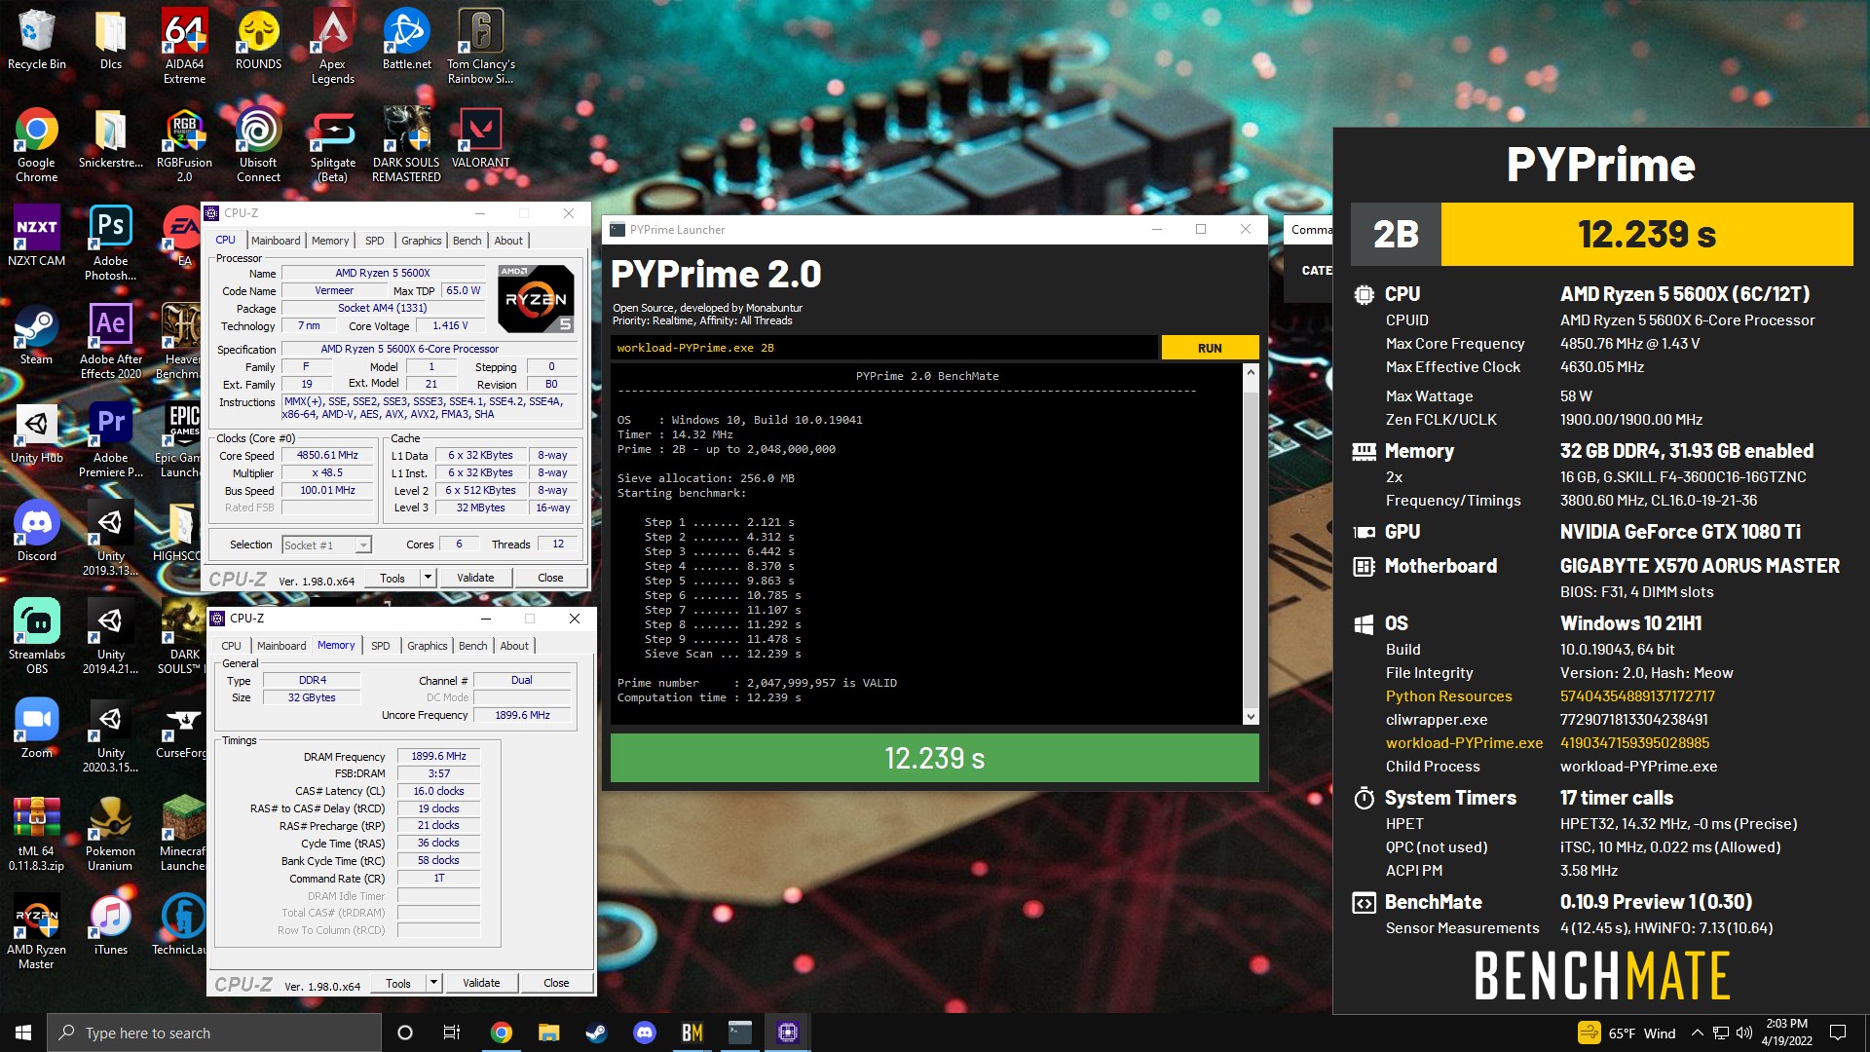Open AMD Ryzen Master desktop icon
The image size is (1870, 1052).
tap(37, 932)
